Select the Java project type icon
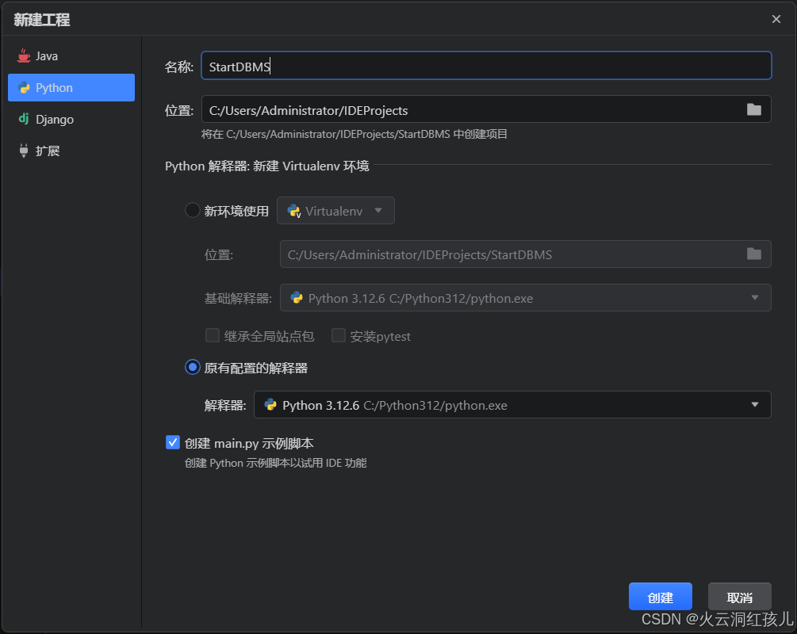 click(22, 55)
